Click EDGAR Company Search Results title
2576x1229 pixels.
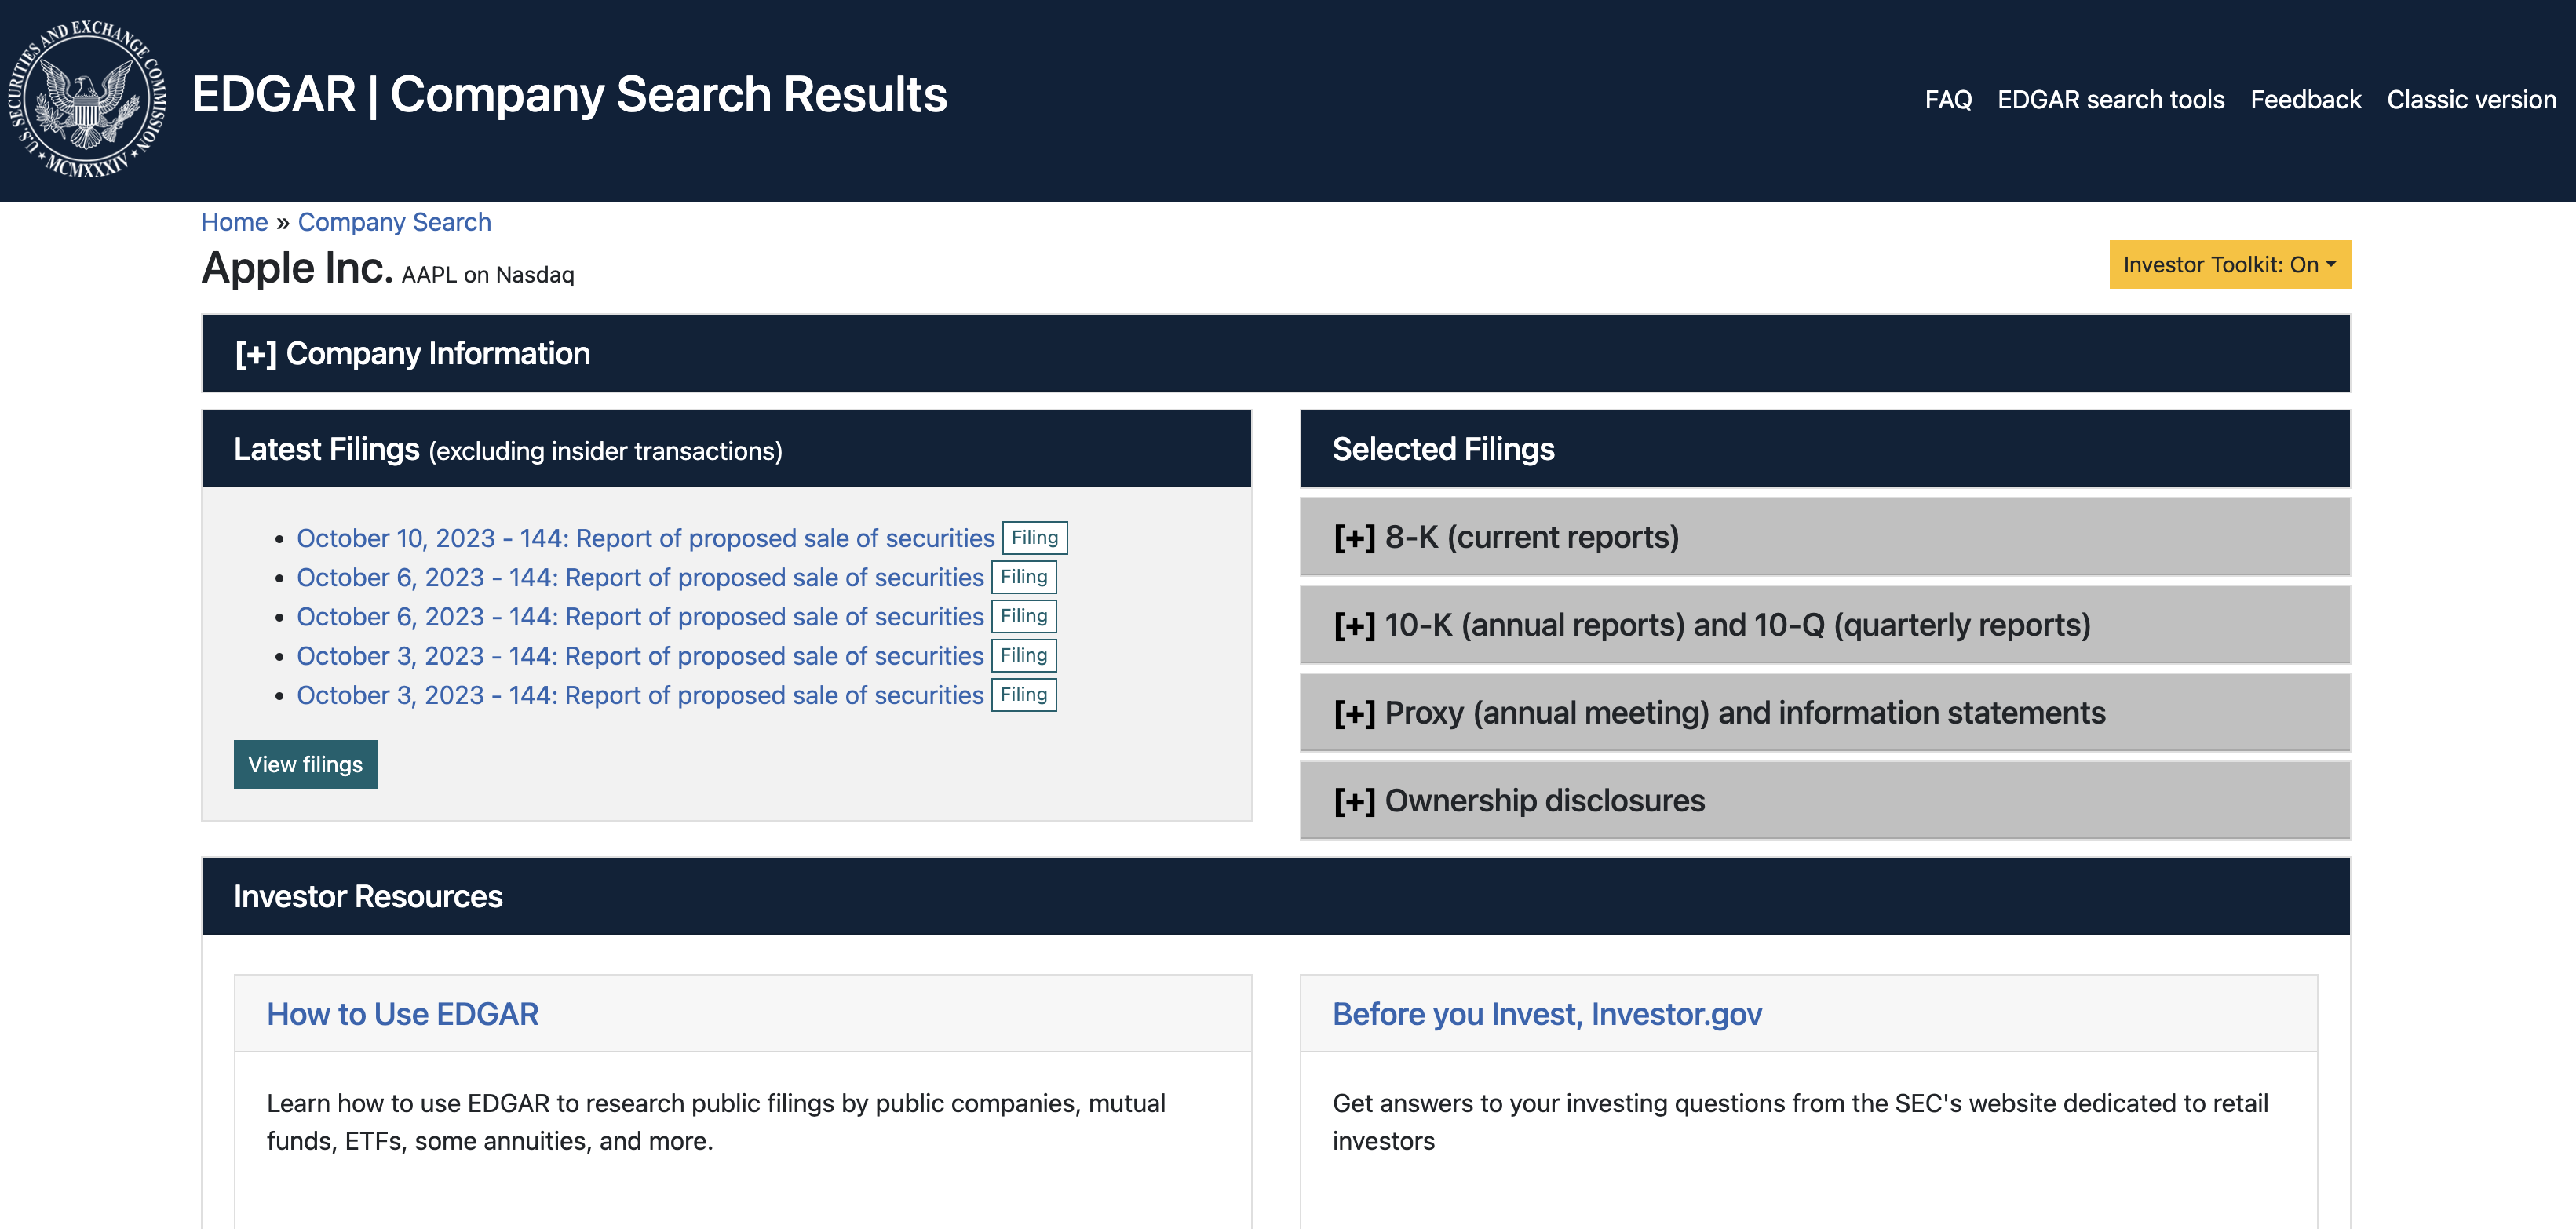click(x=569, y=95)
